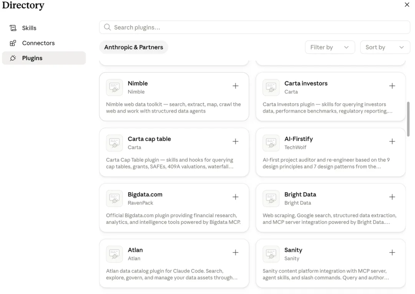This screenshot has width=415, height=294.
Task: Open the Bigdata.com title
Action: pos(145,194)
